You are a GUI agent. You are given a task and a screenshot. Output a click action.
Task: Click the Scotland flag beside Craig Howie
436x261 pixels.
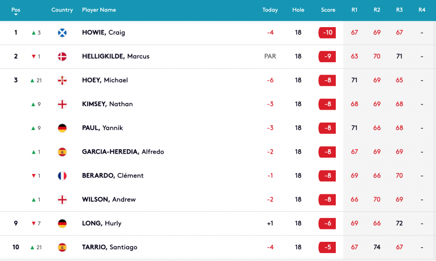(x=62, y=33)
